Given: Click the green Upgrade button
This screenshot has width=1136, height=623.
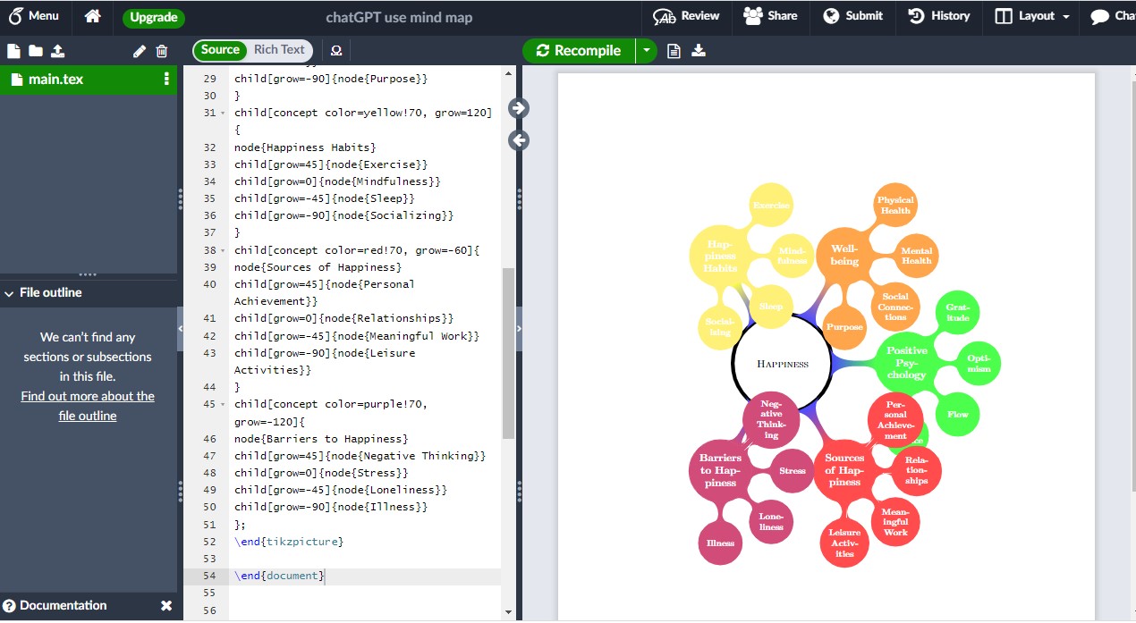Looking at the screenshot, I should pyautogui.click(x=152, y=16).
